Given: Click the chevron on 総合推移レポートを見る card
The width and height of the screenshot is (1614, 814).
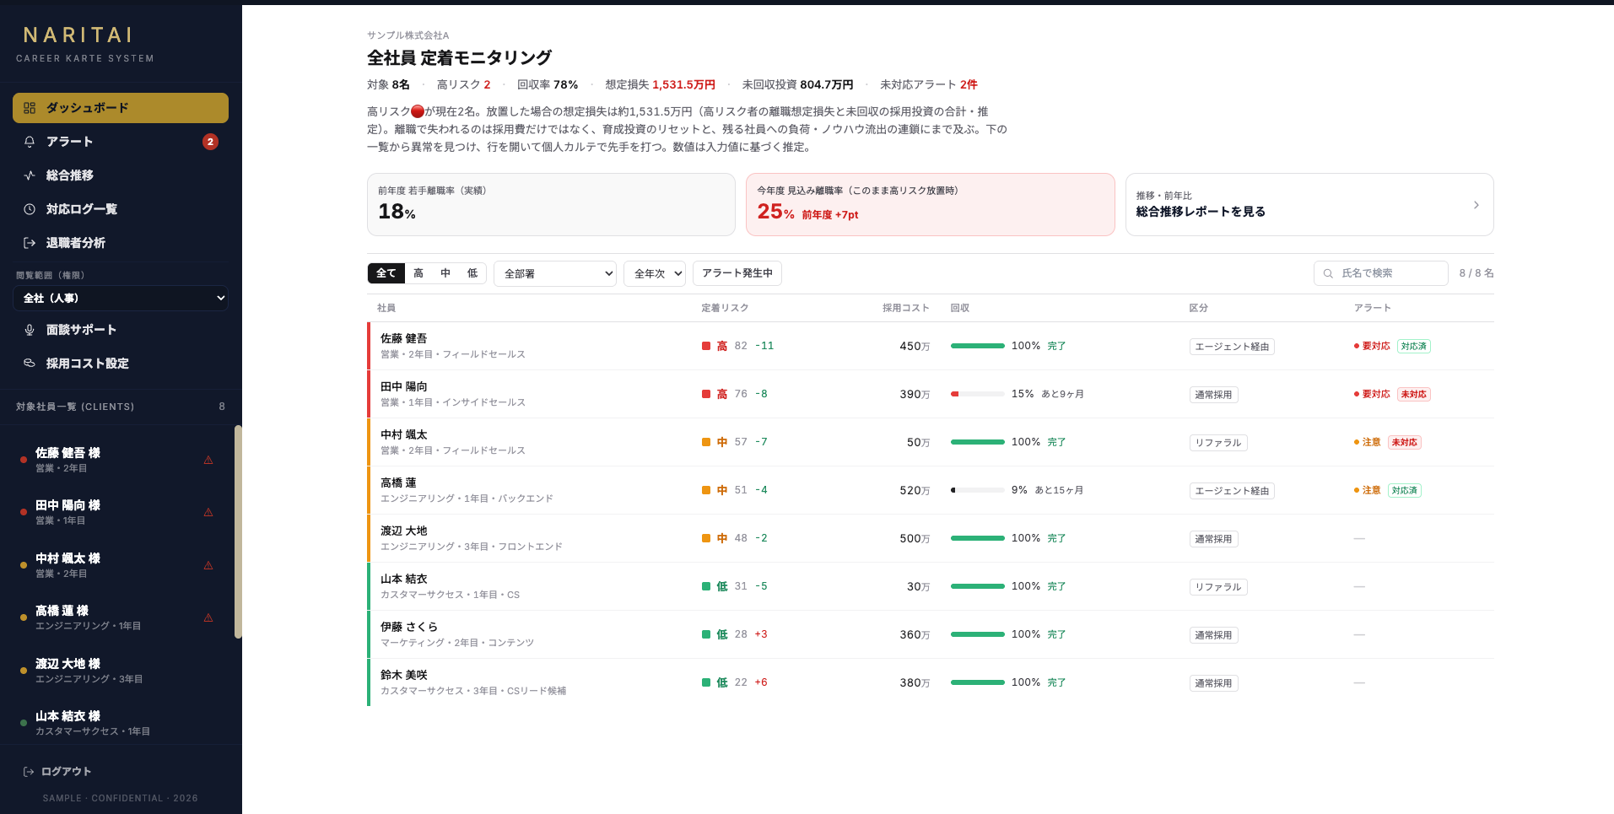Looking at the screenshot, I should click(x=1476, y=205).
